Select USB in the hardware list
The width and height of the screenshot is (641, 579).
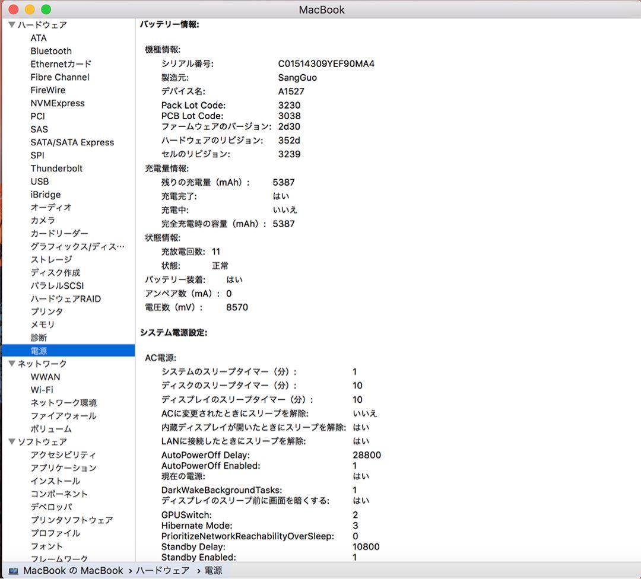[40, 182]
